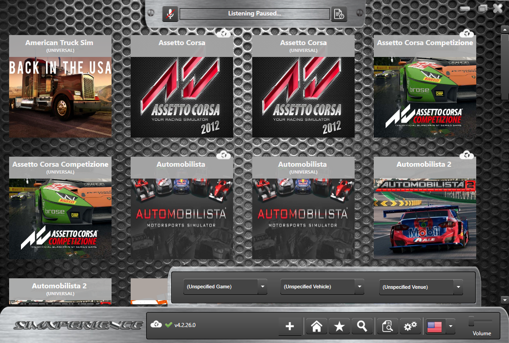Toggle the cloud icon on Automobilista 2 tile
509x343 pixels.
(x=466, y=155)
